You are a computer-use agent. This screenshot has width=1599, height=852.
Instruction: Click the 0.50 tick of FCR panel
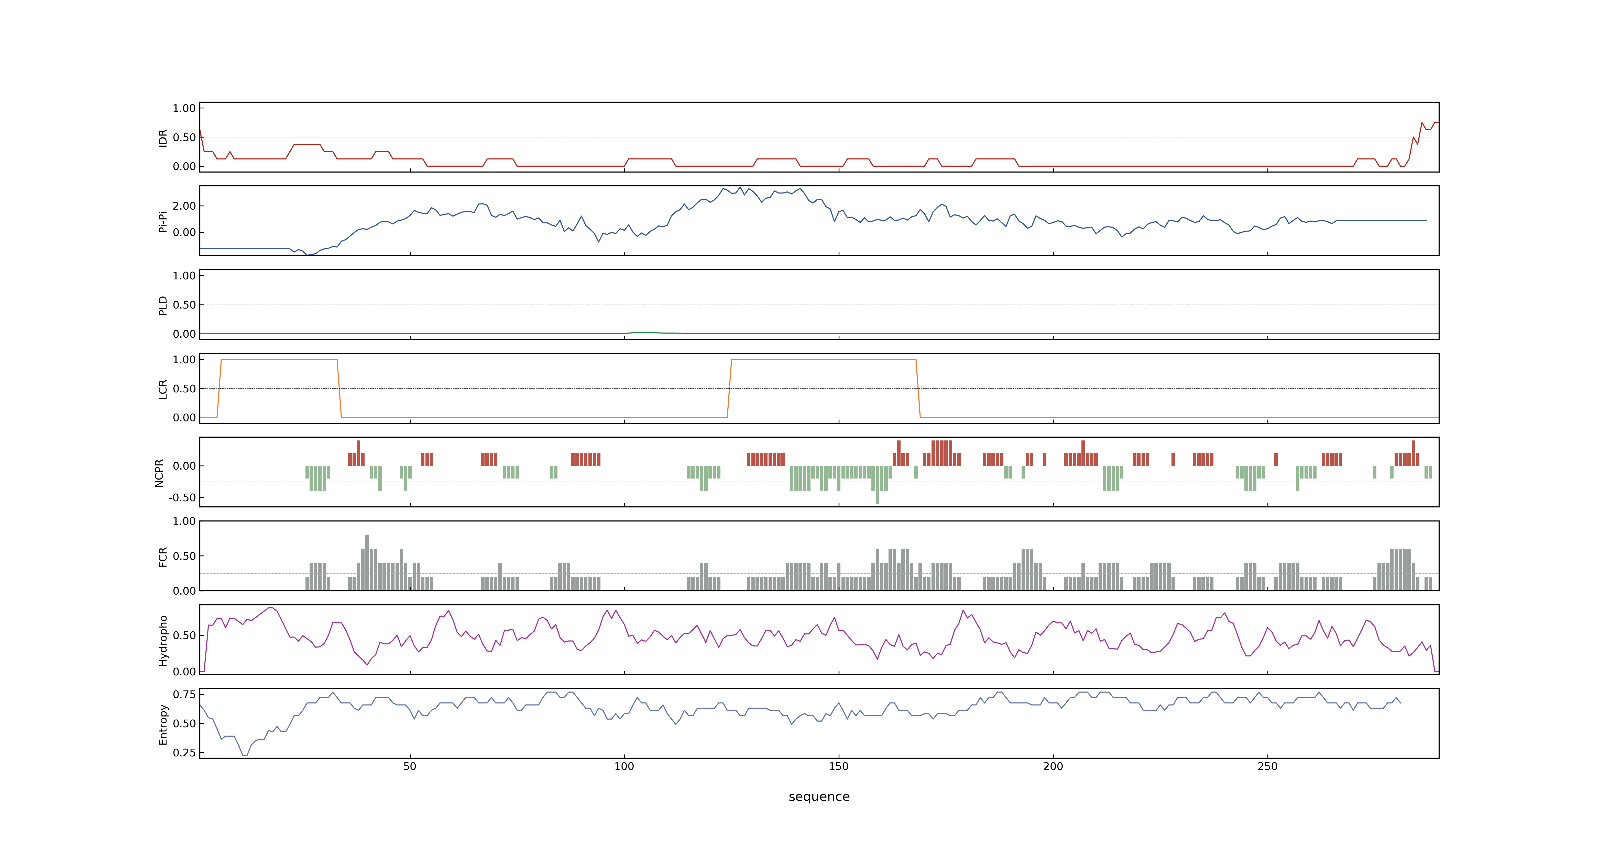point(184,556)
